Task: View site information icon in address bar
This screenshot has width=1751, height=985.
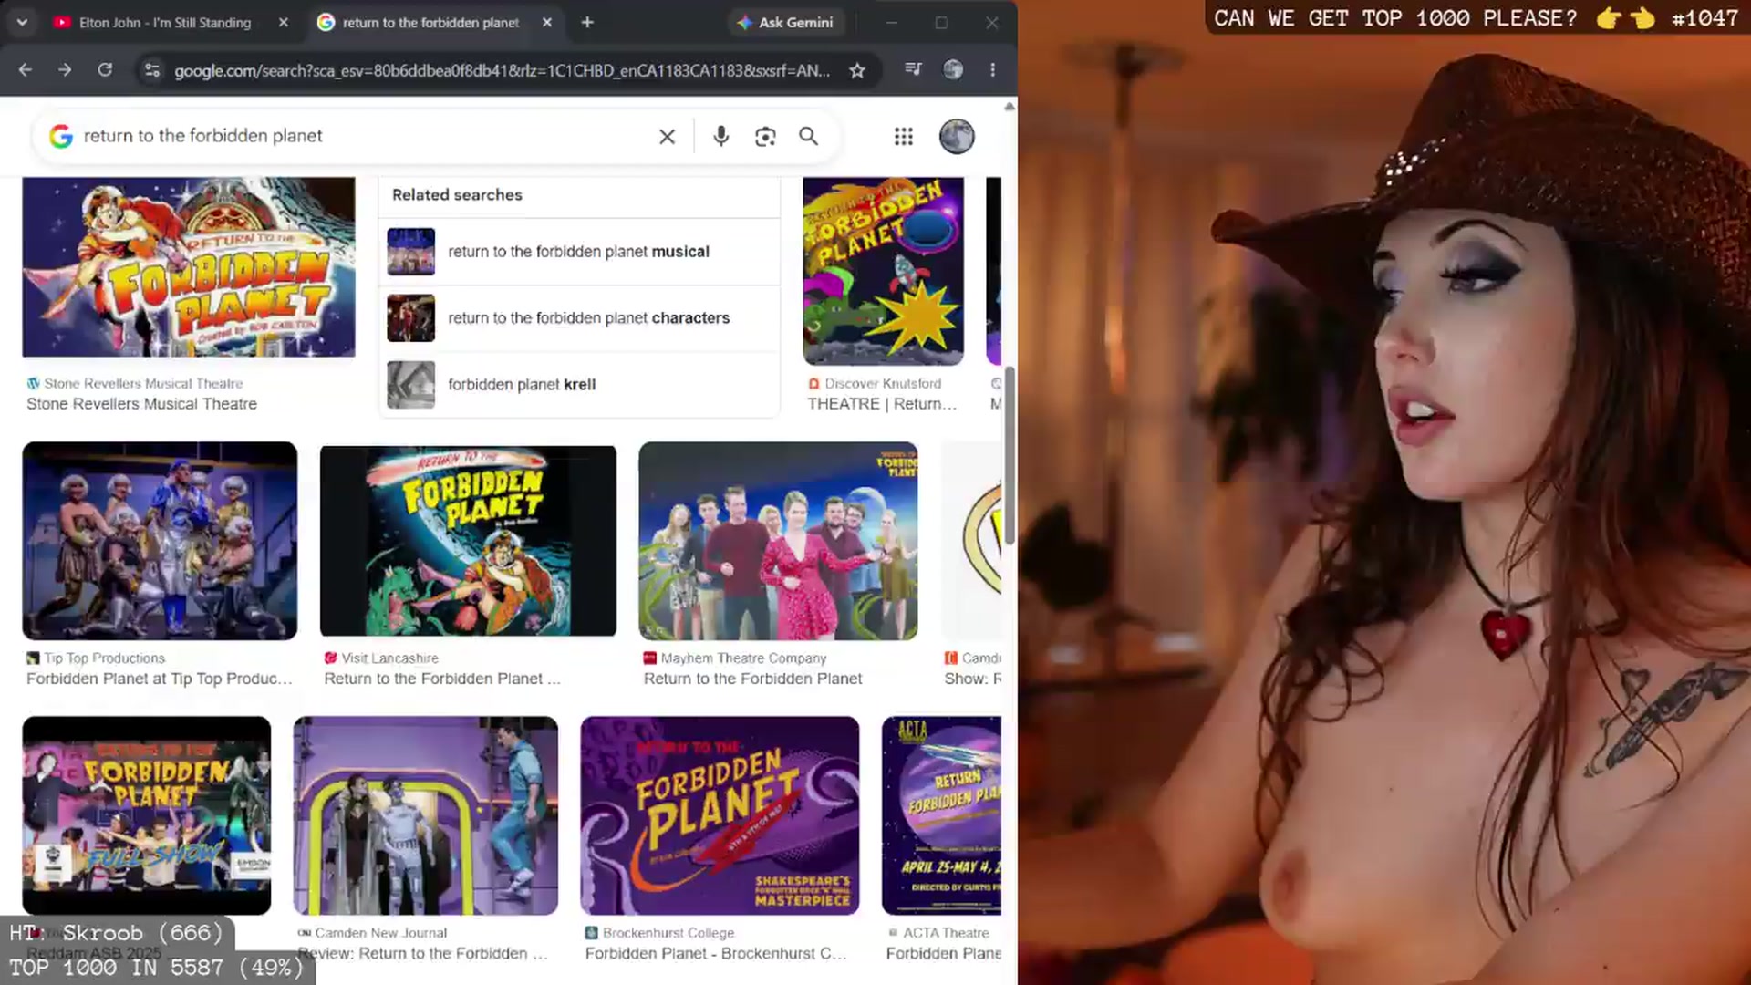Action: 152,69
